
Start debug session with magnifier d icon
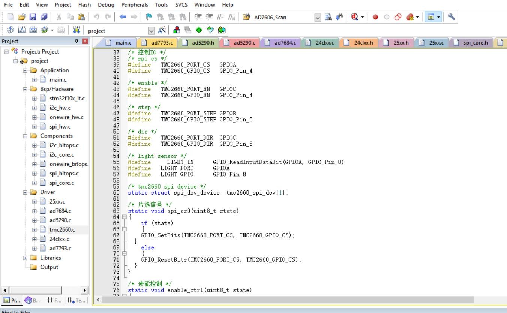pos(355,17)
